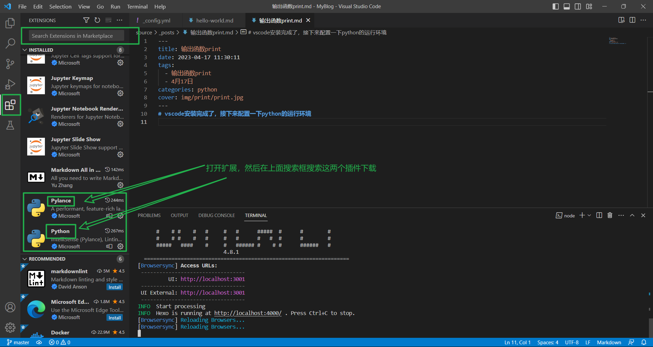Open the Search view in activity bar
The width and height of the screenshot is (653, 347).
click(10, 43)
